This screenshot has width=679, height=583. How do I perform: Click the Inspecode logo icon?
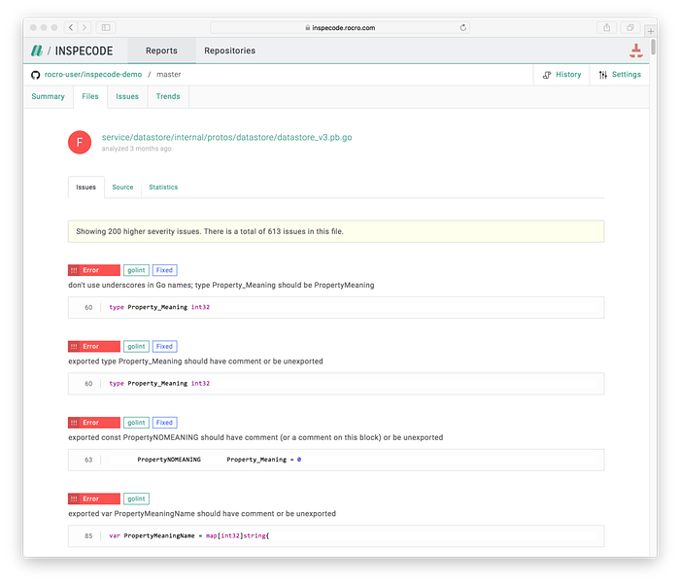[37, 51]
